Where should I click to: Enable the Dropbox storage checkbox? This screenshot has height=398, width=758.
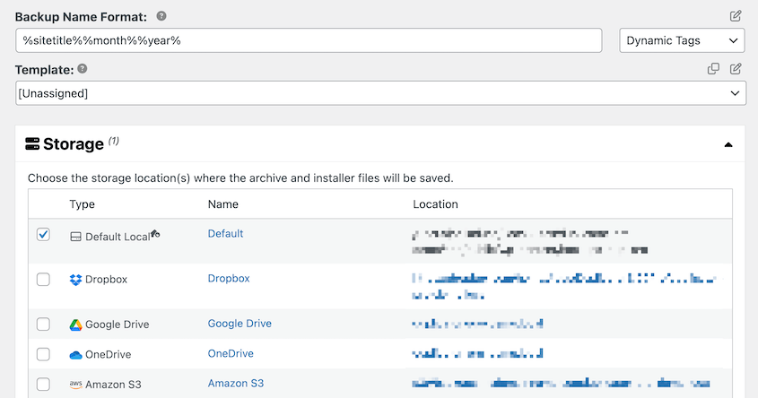(43, 280)
